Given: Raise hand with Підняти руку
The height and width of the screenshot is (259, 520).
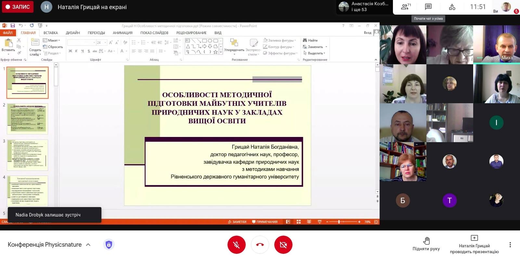Looking at the screenshot, I should coord(426,244).
